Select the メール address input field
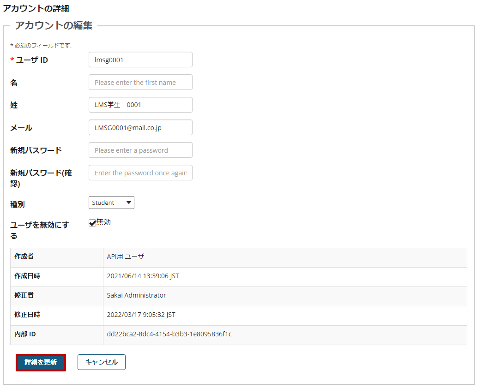Viewport: 477px width, 388px height. (140, 127)
